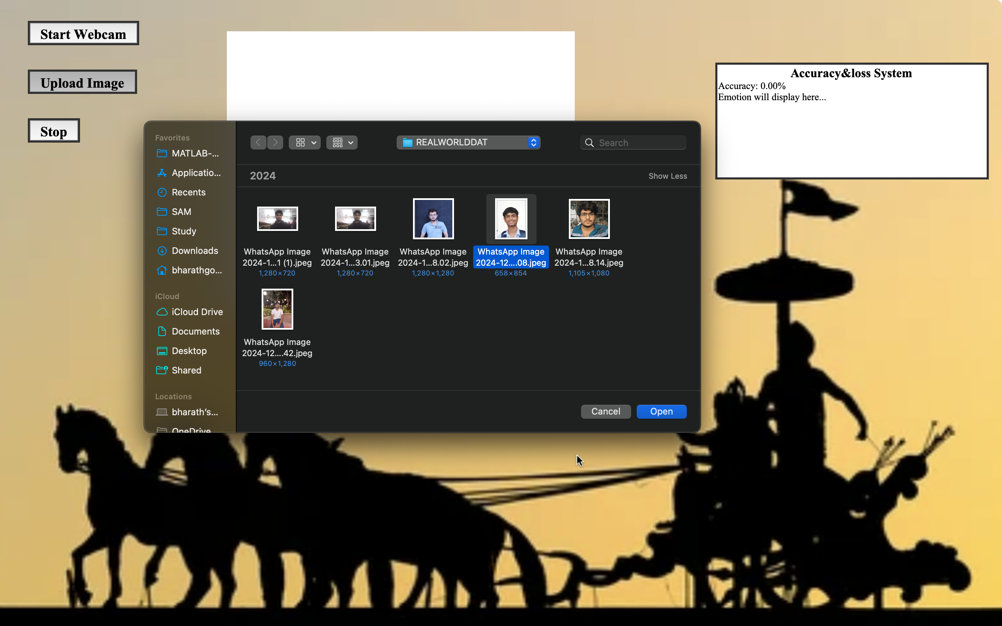
Task: Click file name 2024-1...1 (1).jpeg
Action: [277, 257]
